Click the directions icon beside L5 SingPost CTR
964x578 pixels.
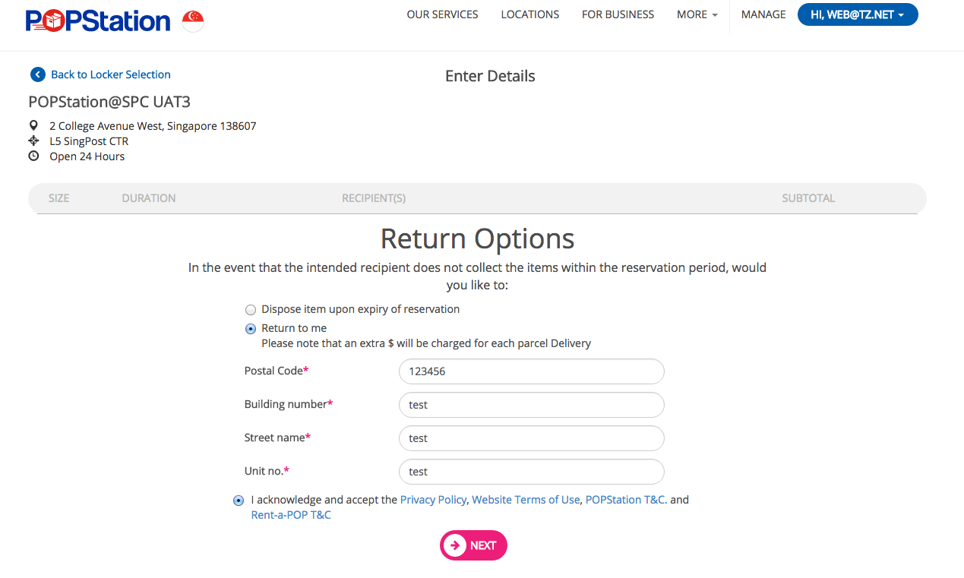click(33, 141)
